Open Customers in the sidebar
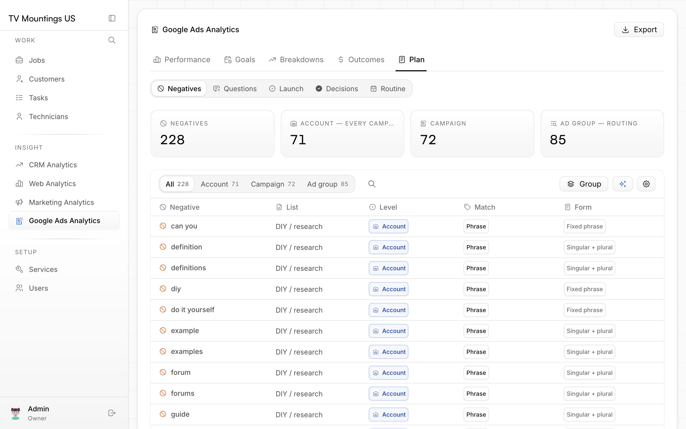The height and width of the screenshot is (429, 686). [64, 79]
